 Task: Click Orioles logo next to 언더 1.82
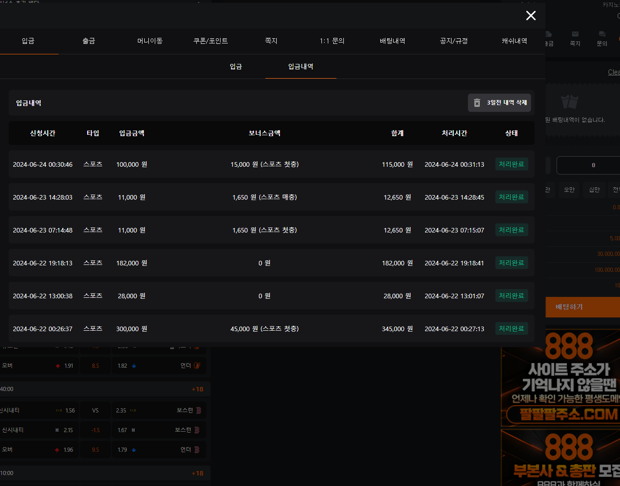point(197,365)
